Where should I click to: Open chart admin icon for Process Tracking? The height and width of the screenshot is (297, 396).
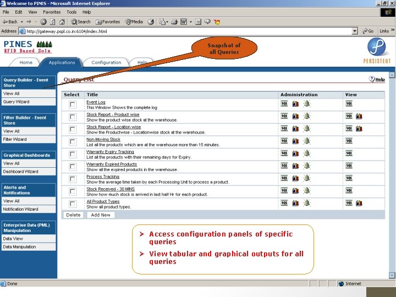click(295, 178)
